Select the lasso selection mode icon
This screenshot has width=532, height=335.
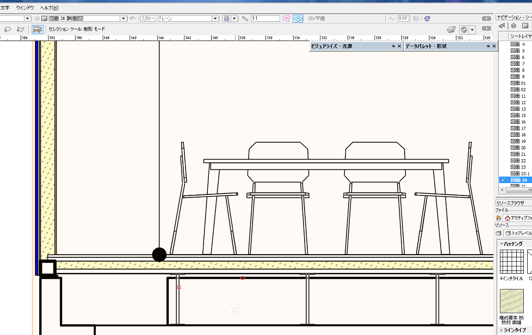coord(8,29)
